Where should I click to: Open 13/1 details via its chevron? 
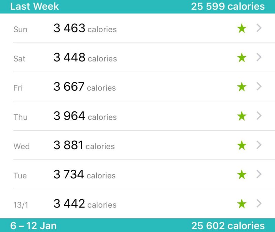click(259, 203)
